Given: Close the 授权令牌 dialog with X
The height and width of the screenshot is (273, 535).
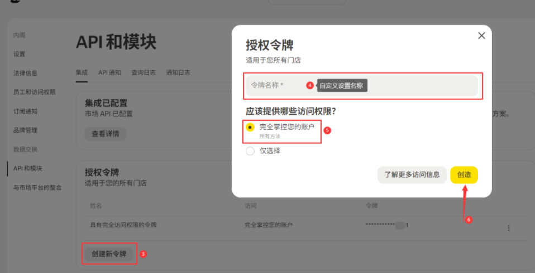Looking at the screenshot, I should click(481, 36).
